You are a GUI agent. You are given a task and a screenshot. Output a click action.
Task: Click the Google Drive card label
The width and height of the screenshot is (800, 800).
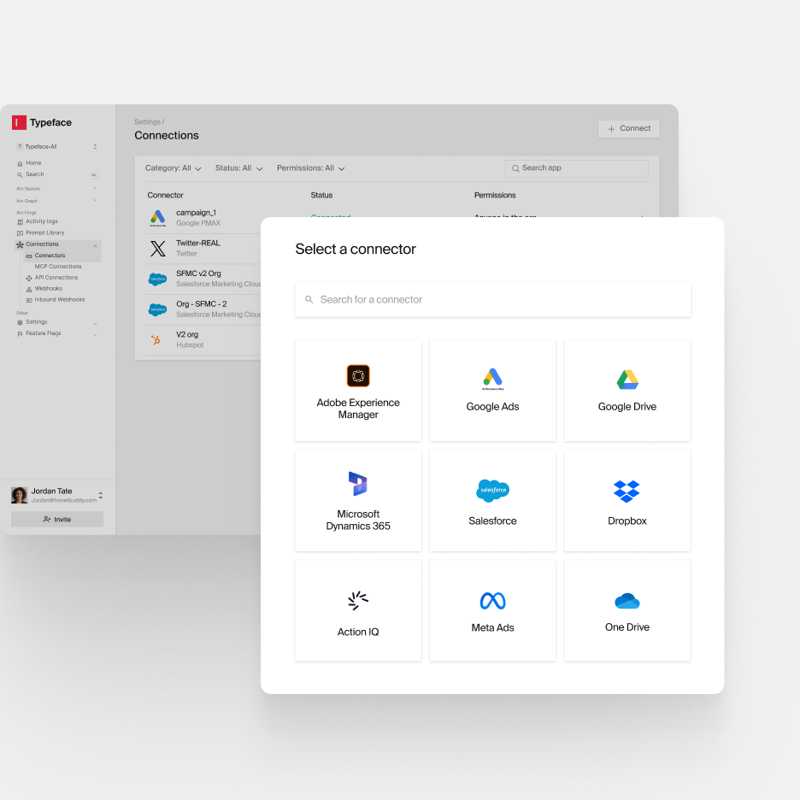point(627,407)
